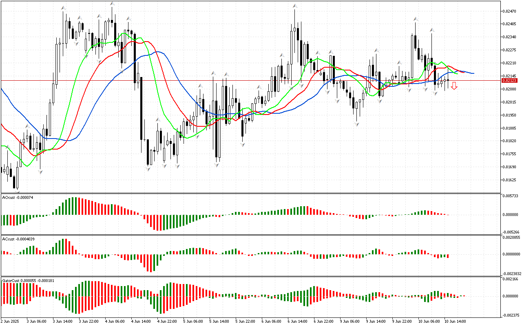Click the current price tag 0.82123
The image size is (522, 326).
coord(509,81)
